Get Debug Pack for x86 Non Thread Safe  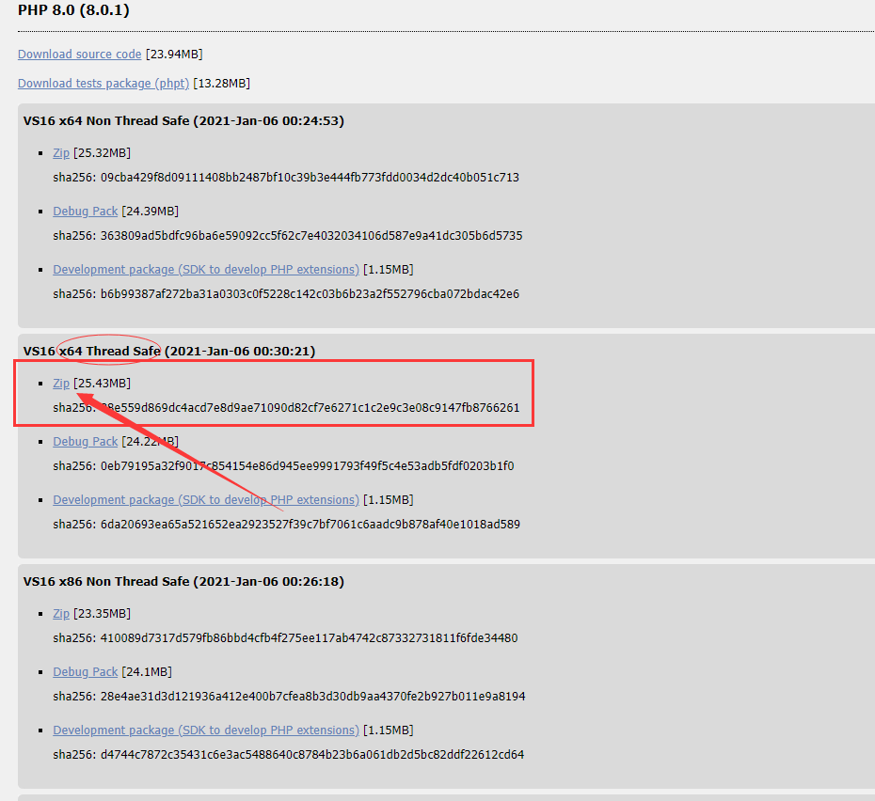(x=86, y=672)
